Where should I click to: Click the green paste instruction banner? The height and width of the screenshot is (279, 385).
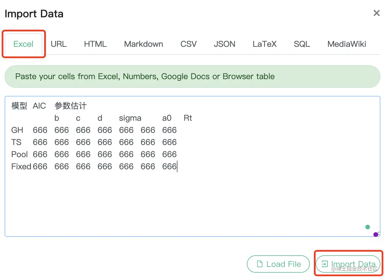pyautogui.click(x=192, y=76)
